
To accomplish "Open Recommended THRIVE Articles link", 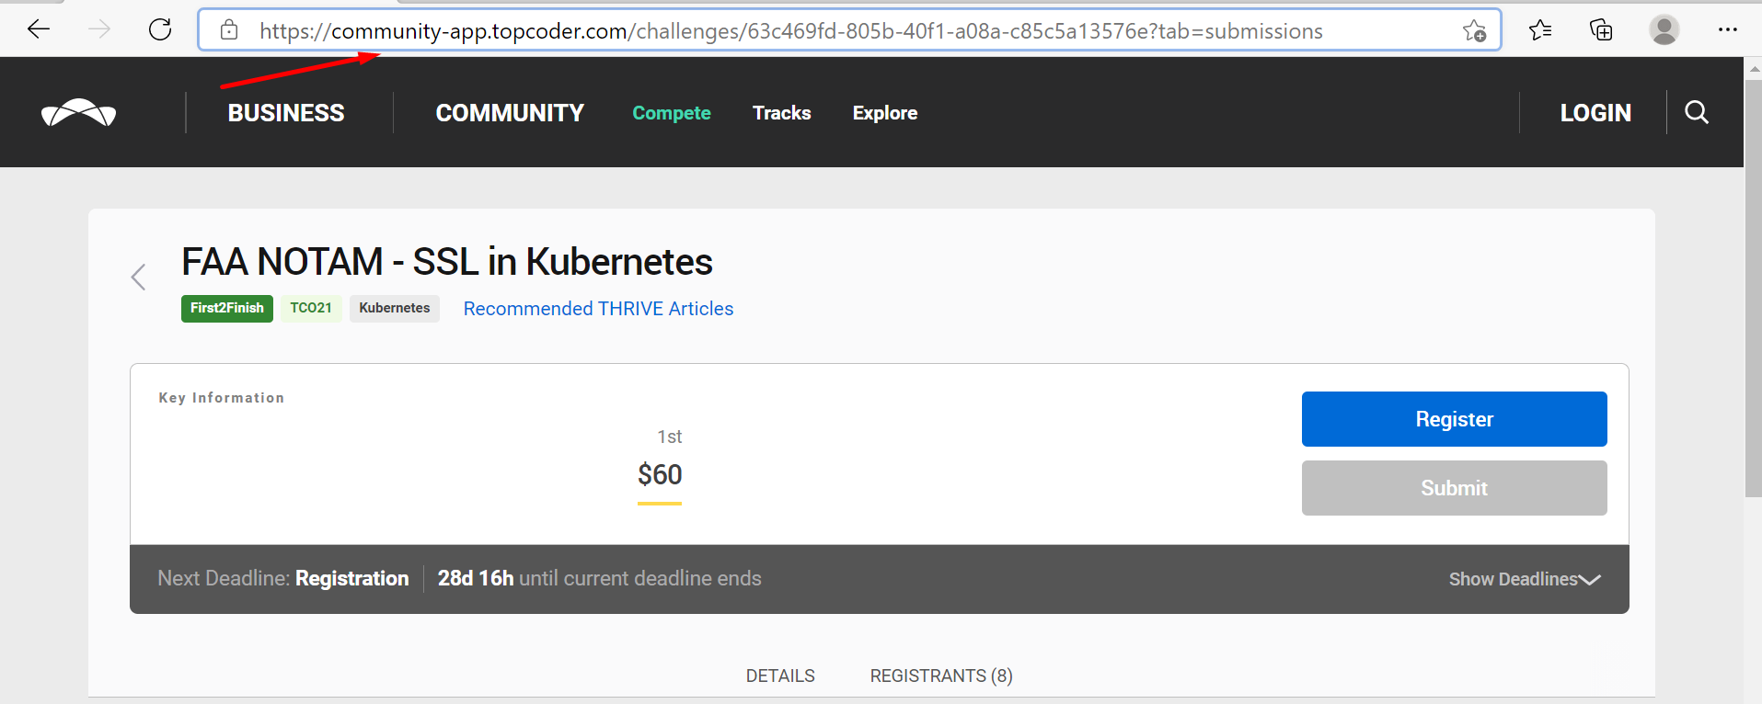I will (x=598, y=309).
